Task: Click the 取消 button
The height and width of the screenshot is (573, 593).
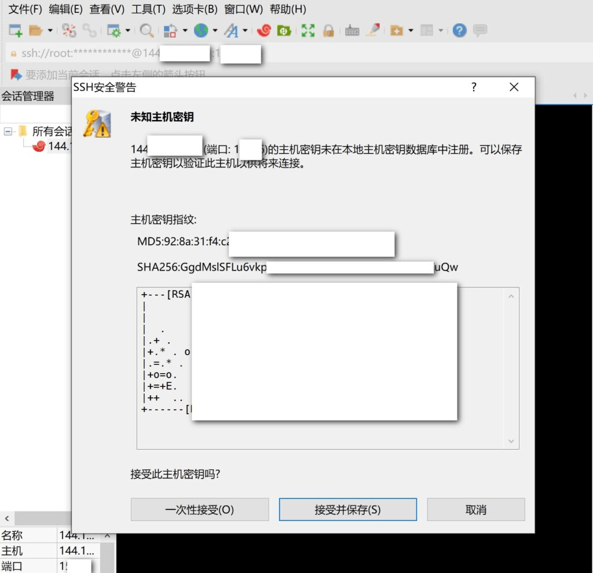Action: pos(475,510)
